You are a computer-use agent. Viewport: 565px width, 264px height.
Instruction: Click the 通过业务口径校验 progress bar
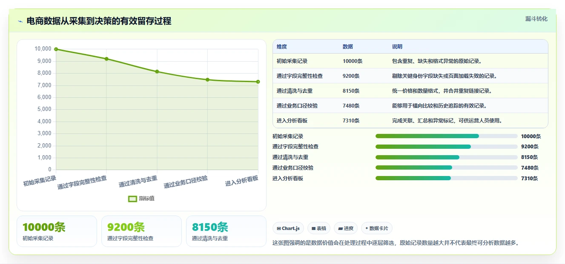pos(447,168)
